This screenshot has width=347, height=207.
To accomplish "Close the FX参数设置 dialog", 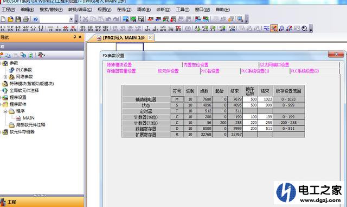I will 336,54.
